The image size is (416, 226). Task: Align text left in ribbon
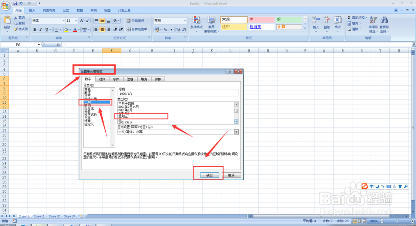coord(97,30)
